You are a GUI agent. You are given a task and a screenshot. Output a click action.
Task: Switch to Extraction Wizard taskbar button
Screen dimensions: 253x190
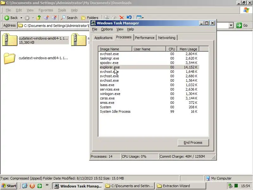181,186
